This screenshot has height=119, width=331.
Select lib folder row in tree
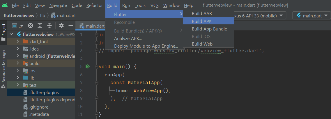[x=41, y=78]
